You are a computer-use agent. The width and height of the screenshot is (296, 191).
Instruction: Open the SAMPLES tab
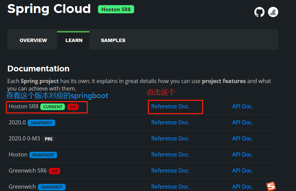(113, 40)
